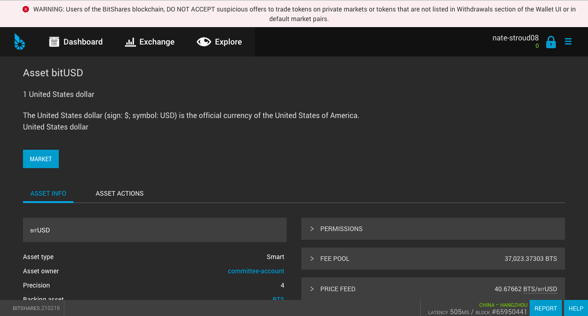
Task: Expand the Permissions section
Action: (x=433, y=229)
